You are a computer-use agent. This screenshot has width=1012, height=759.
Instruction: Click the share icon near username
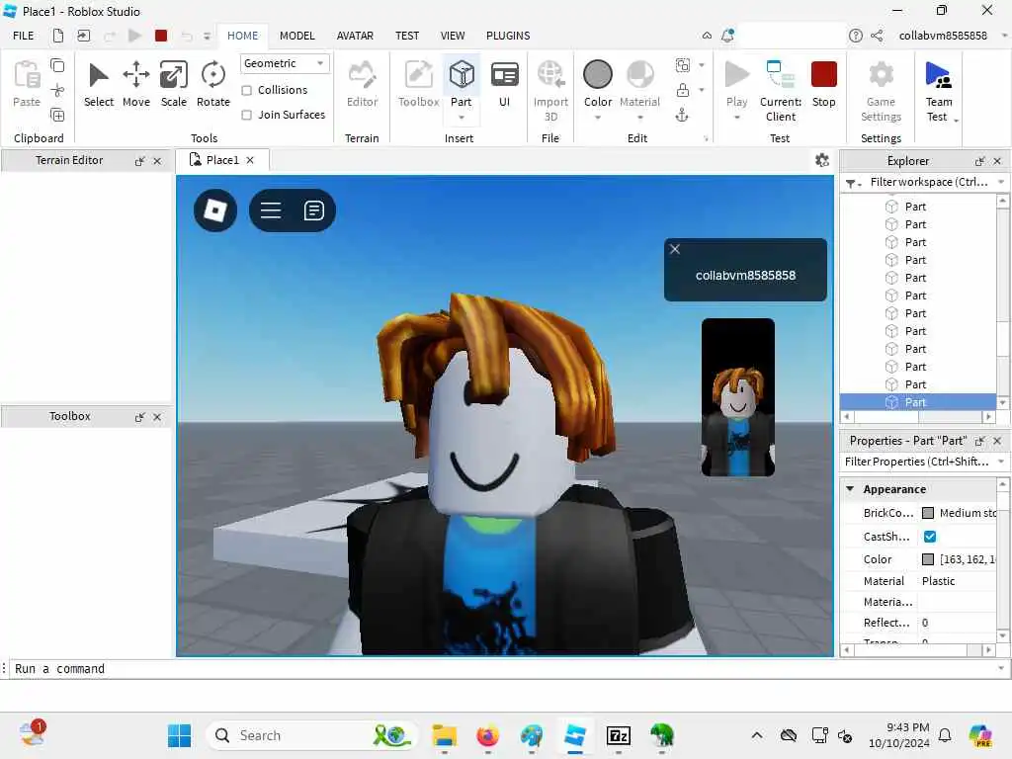(877, 36)
